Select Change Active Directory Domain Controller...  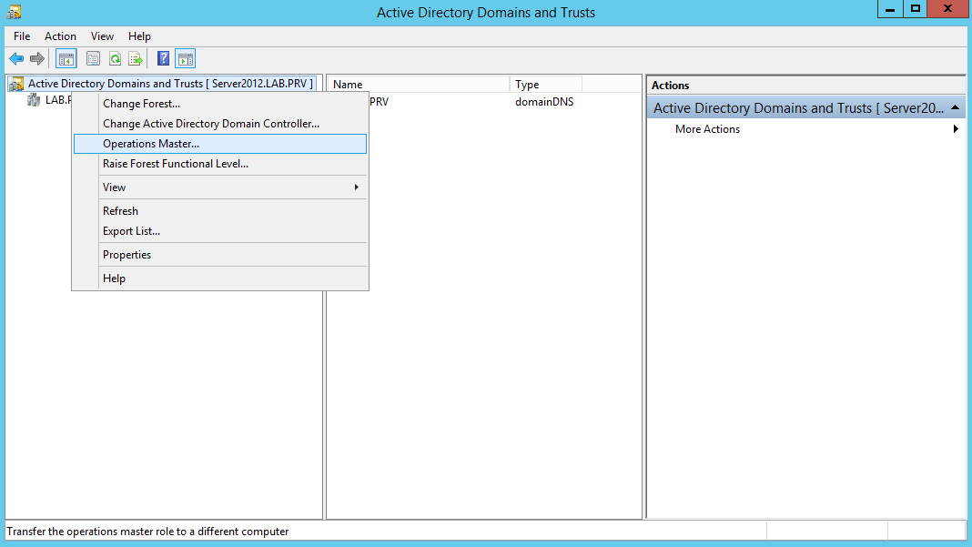click(220, 124)
